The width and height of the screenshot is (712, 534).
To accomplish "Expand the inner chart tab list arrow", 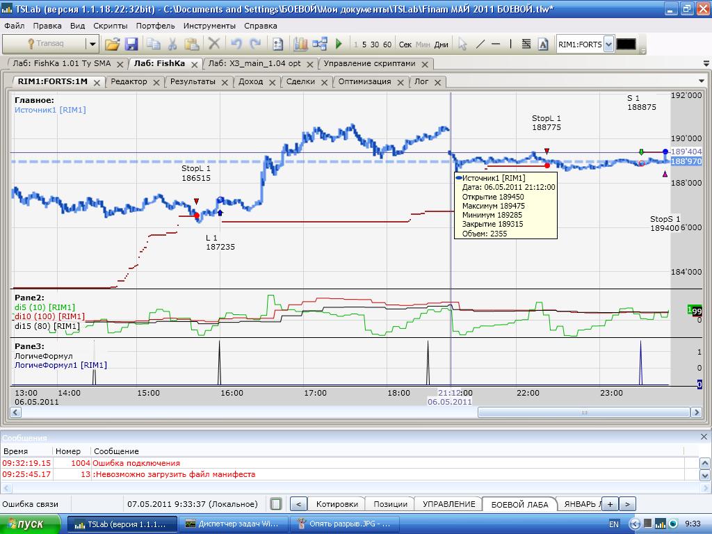I will point(700,81).
